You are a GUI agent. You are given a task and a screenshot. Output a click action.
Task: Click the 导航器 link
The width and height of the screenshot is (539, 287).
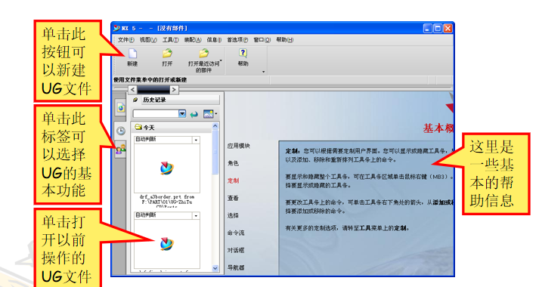(236, 267)
